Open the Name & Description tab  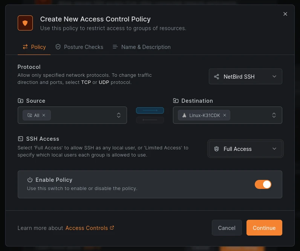141,47
